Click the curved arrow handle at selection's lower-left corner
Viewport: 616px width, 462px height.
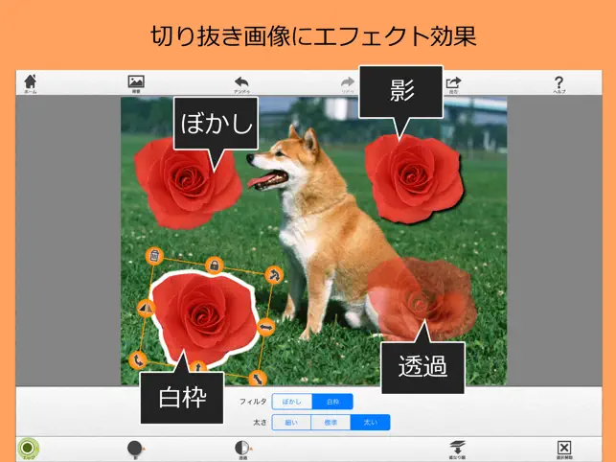click(138, 359)
